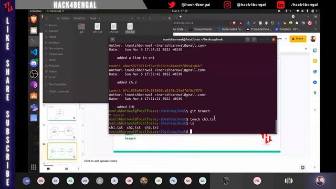
Task: Open Contacts in the Slides side panel
Action: [315, 82]
